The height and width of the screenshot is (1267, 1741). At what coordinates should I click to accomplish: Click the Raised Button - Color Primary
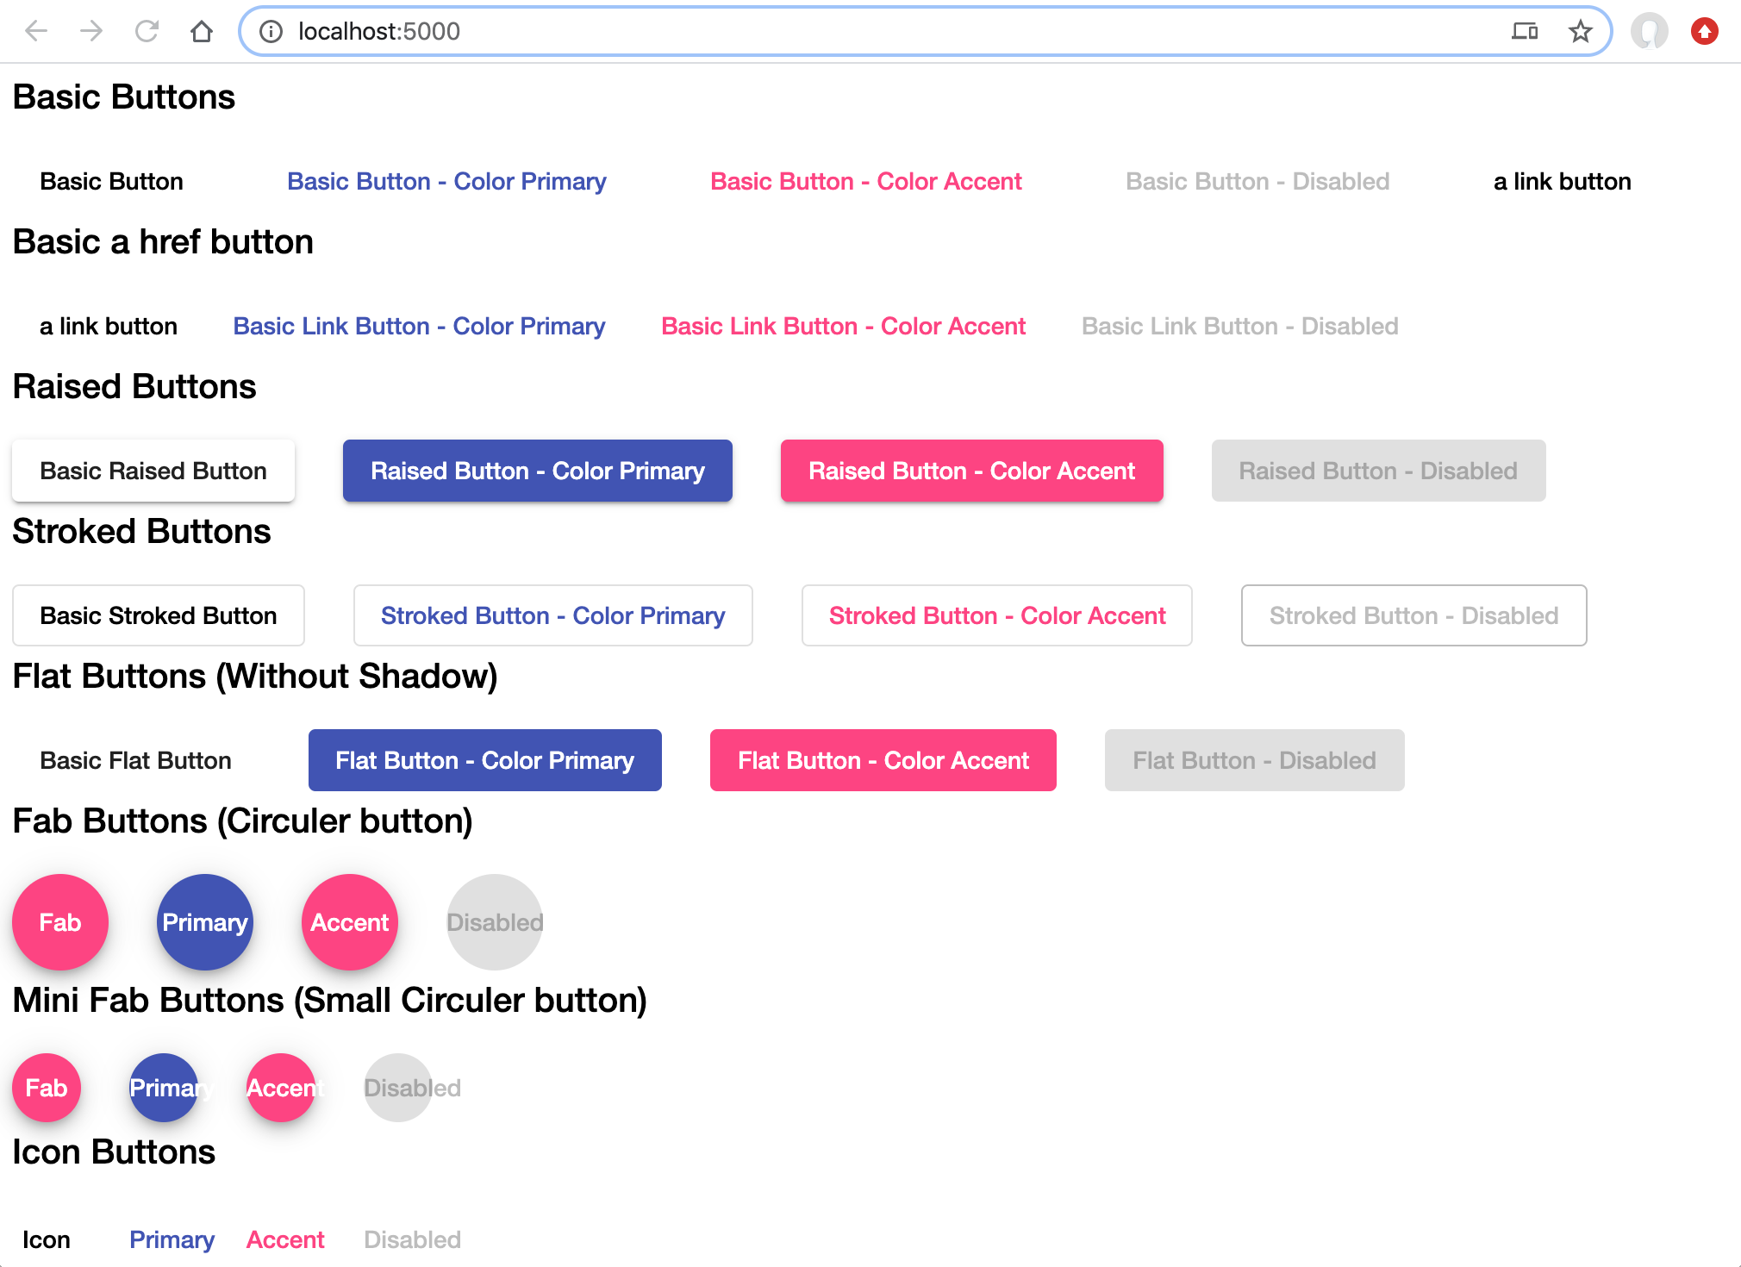pos(538,471)
